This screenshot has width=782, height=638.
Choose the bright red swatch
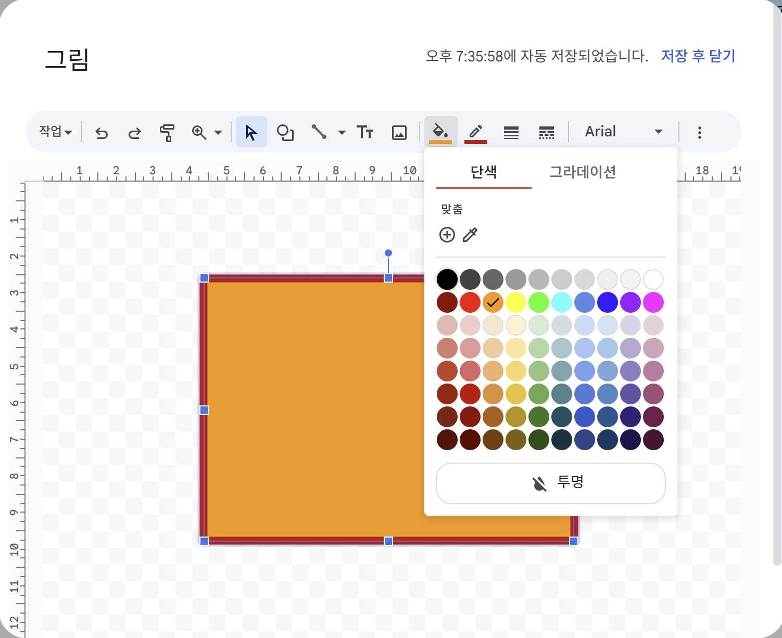470,302
